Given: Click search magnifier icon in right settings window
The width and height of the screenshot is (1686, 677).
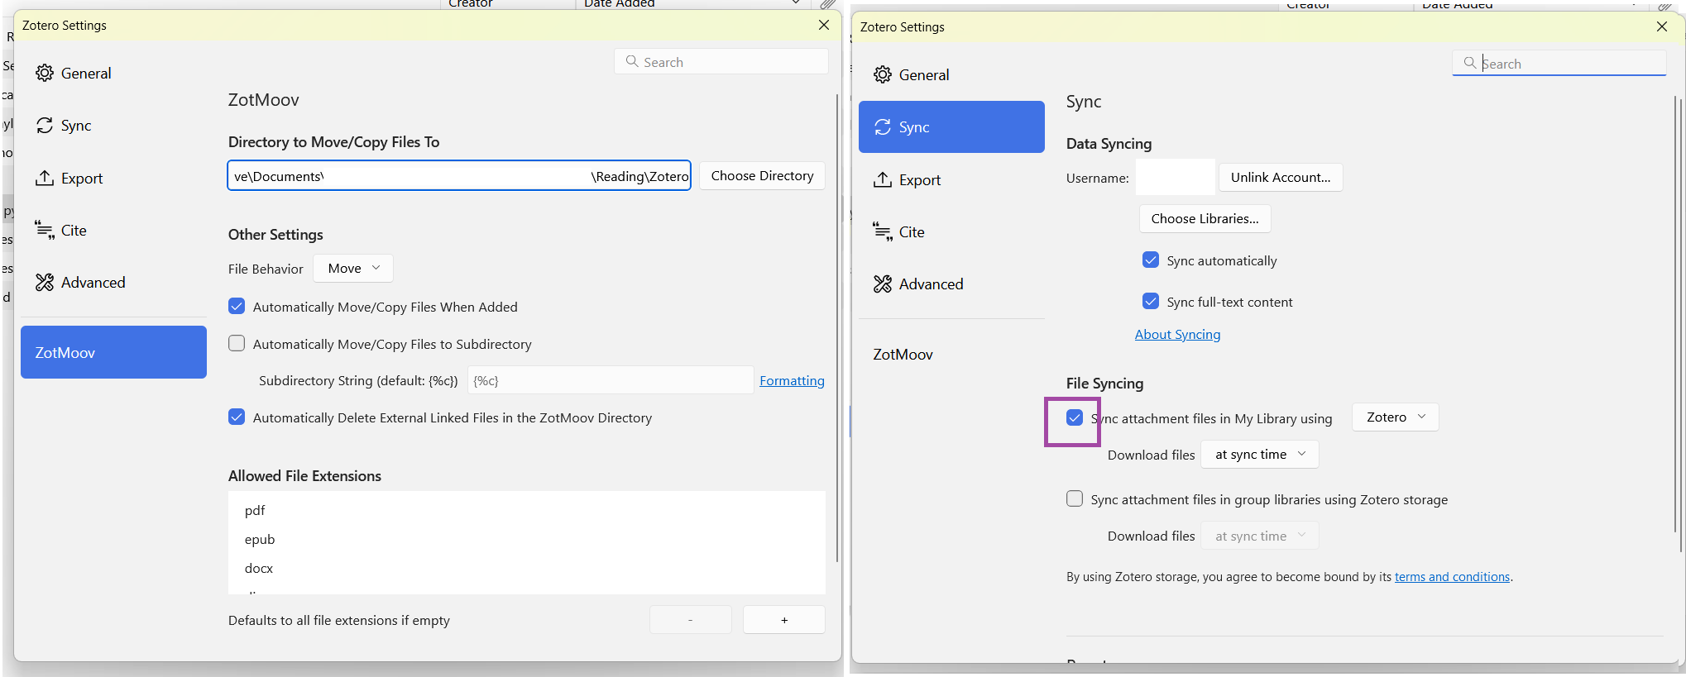Looking at the screenshot, I should pos(1470,64).
